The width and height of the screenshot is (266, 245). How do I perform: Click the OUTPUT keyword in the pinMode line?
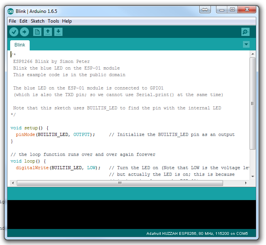click(81, 134)
